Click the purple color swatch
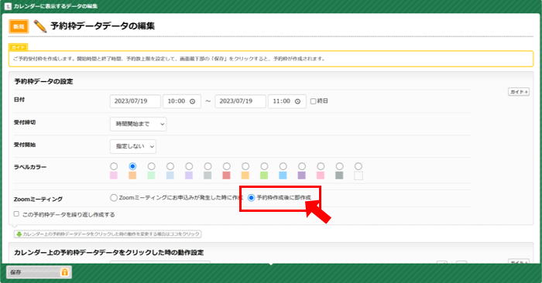The image size is (542, 283). [302, 176]
